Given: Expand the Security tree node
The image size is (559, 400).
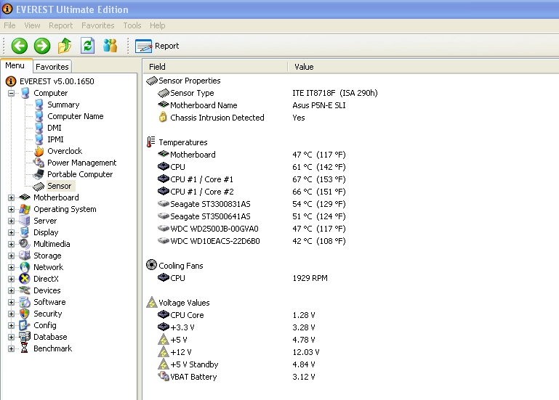Looking at the screenshot, I should point(11,314).
